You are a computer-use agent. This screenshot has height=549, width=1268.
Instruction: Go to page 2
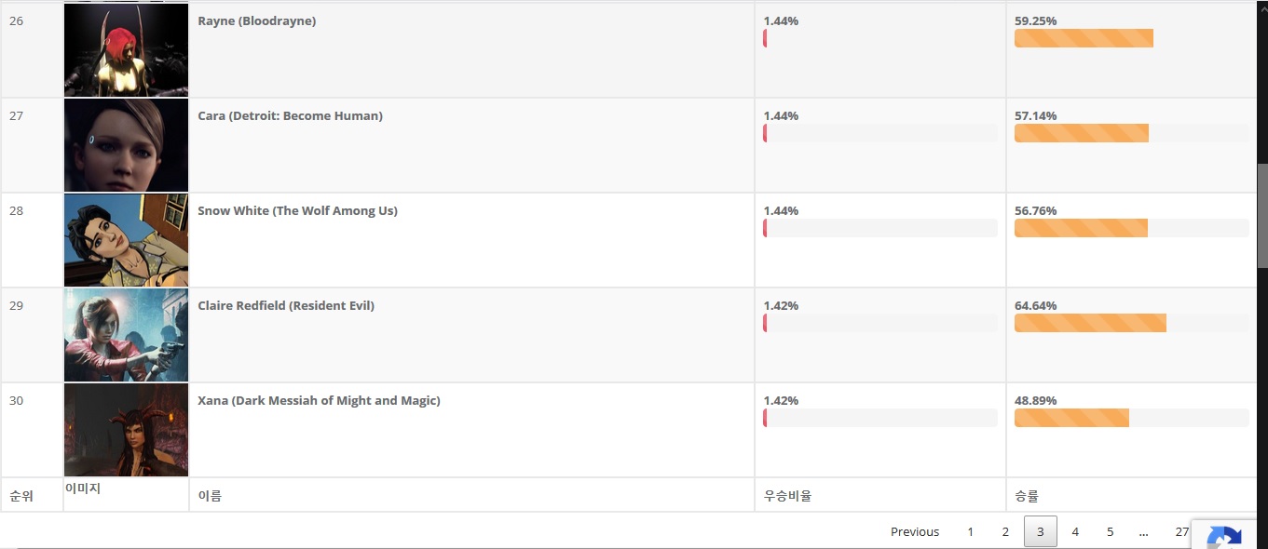tap(1005, 531)
